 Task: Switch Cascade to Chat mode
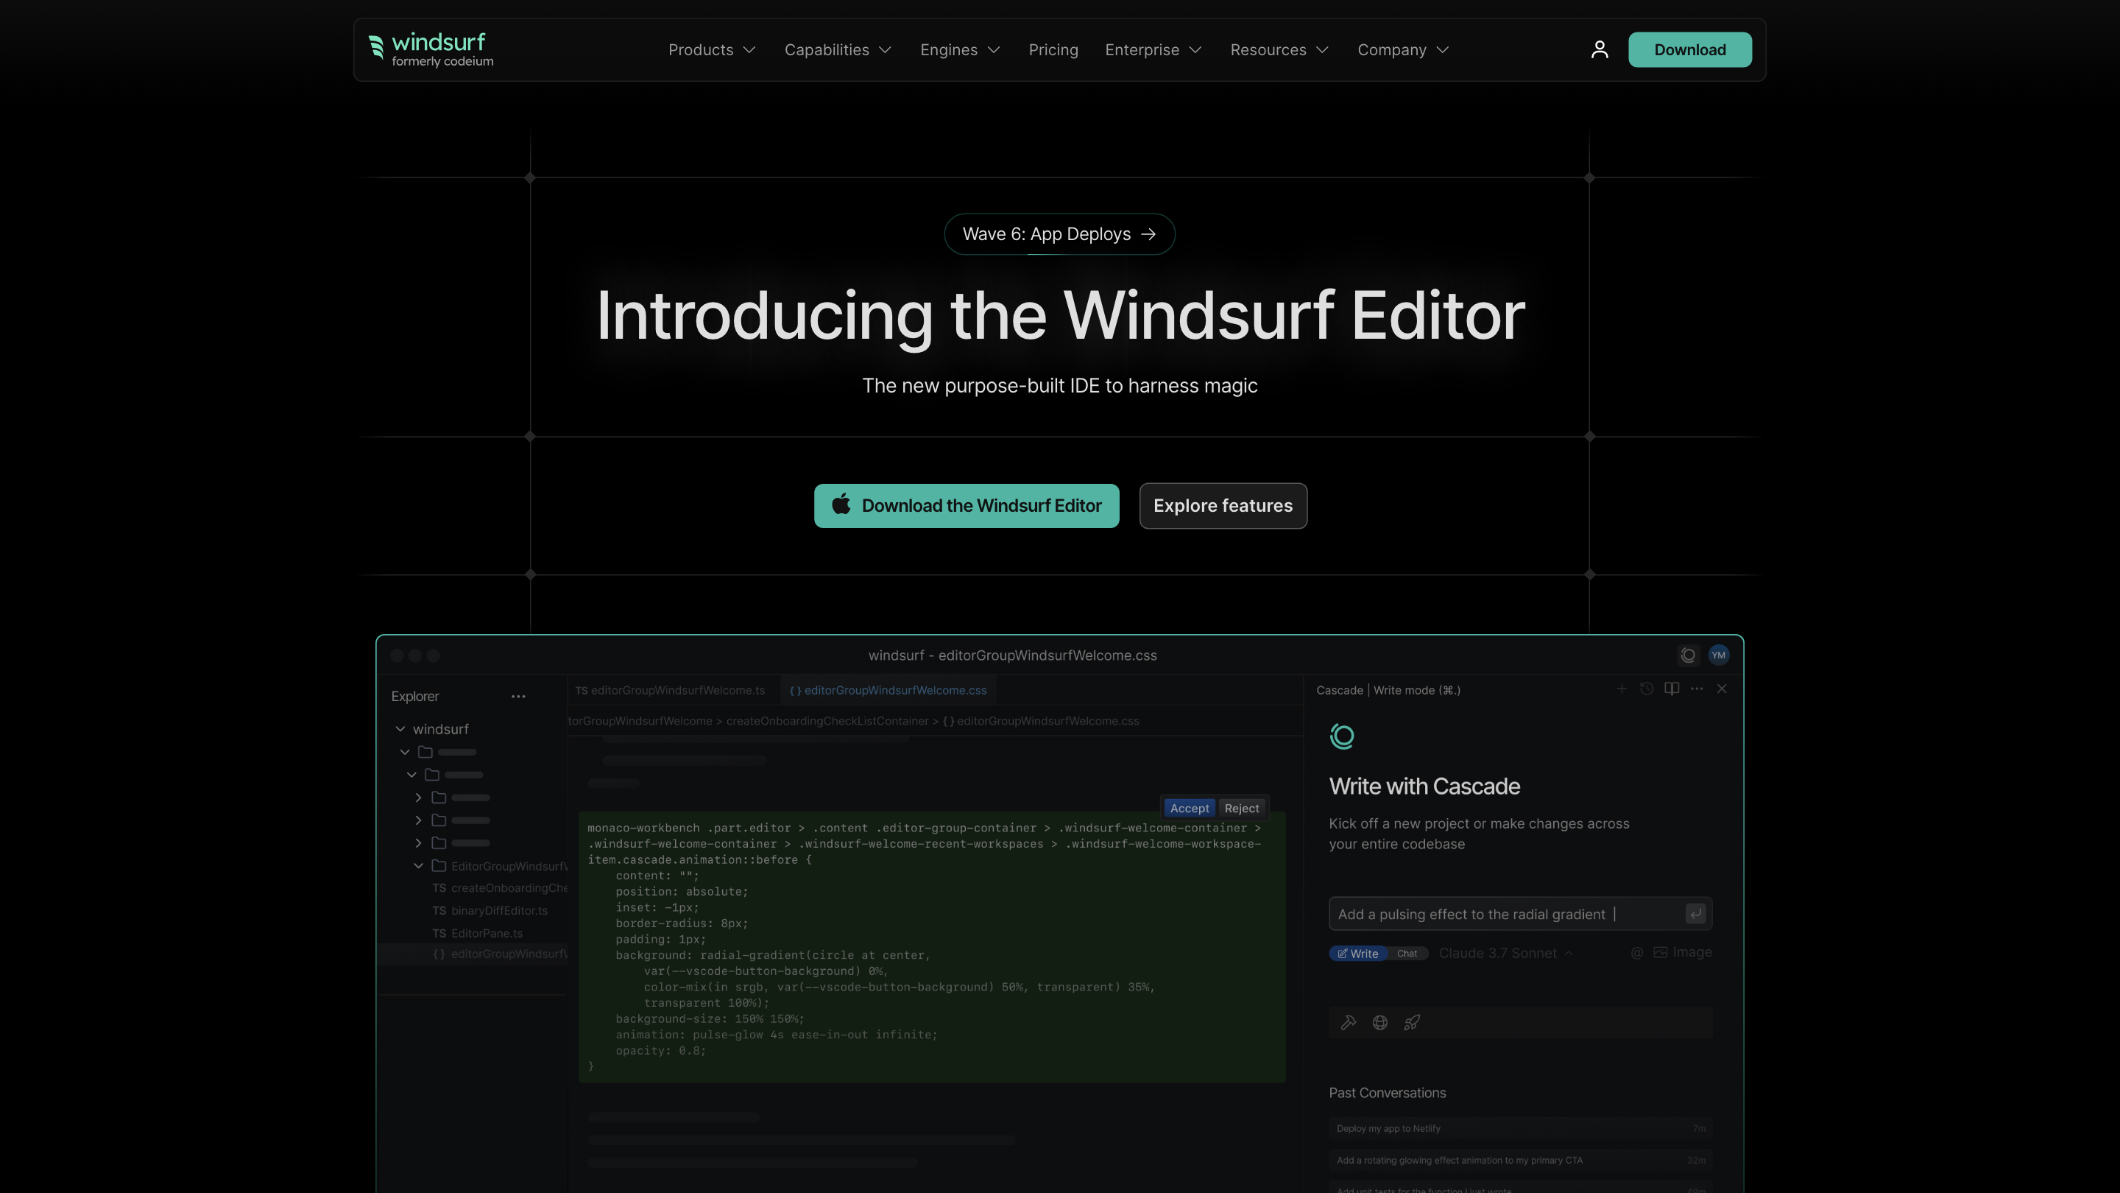coord(1407,954)
